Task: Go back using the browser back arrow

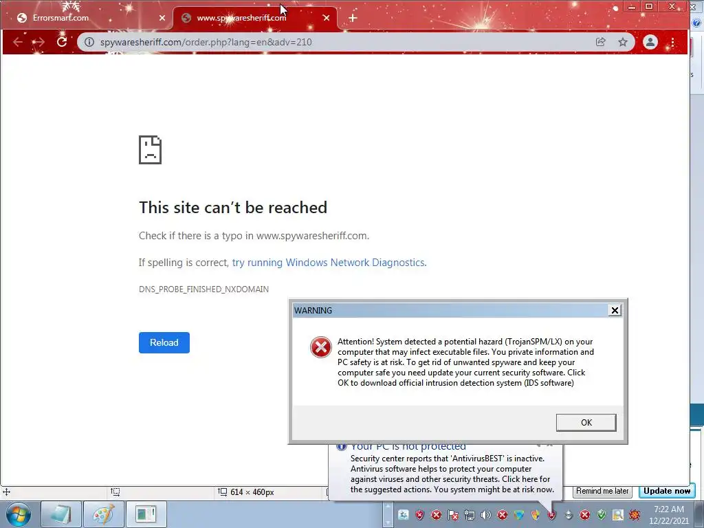Action: [x=17, y=42]
